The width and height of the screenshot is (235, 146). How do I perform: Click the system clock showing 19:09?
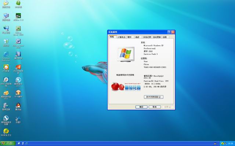tap(230, 143)
